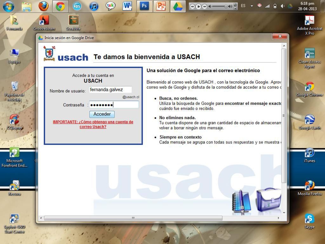Open Microsoft Word from the taskbar
Image resolution: width=325 pixels, height=244 pixels.
127,6
